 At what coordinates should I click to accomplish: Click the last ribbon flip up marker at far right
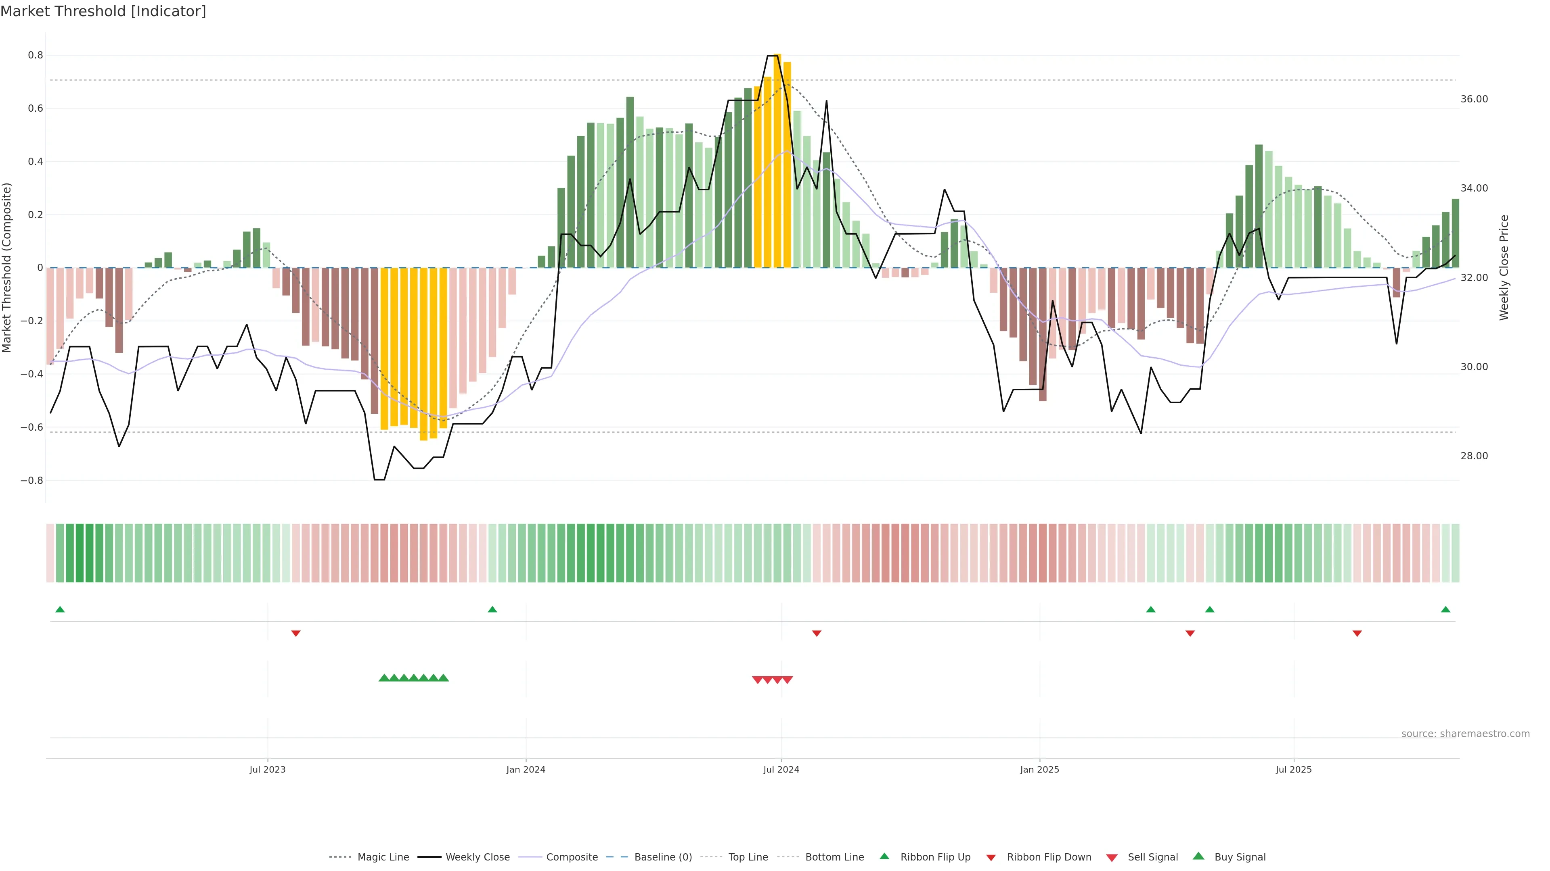click(1445, 610)
